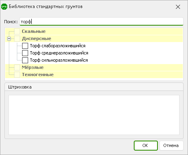Select the Техногенные category row
Screen dimensions: 188x155
pos(94,74)
